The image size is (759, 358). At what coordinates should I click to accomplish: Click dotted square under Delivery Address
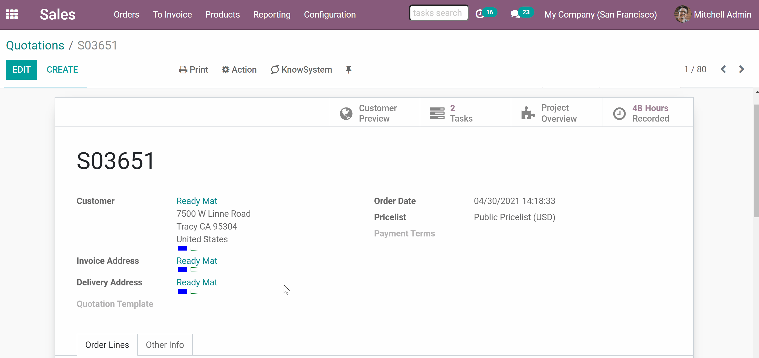click(194, 291)
